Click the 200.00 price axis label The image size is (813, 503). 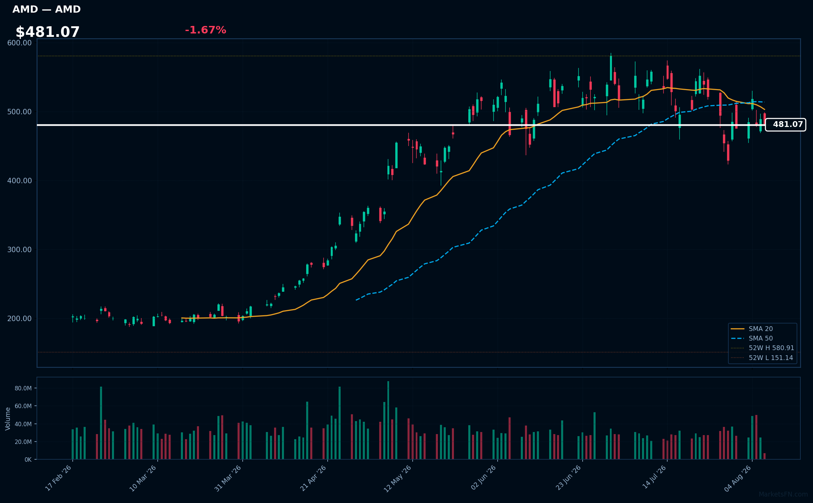[x=19, y=319]
